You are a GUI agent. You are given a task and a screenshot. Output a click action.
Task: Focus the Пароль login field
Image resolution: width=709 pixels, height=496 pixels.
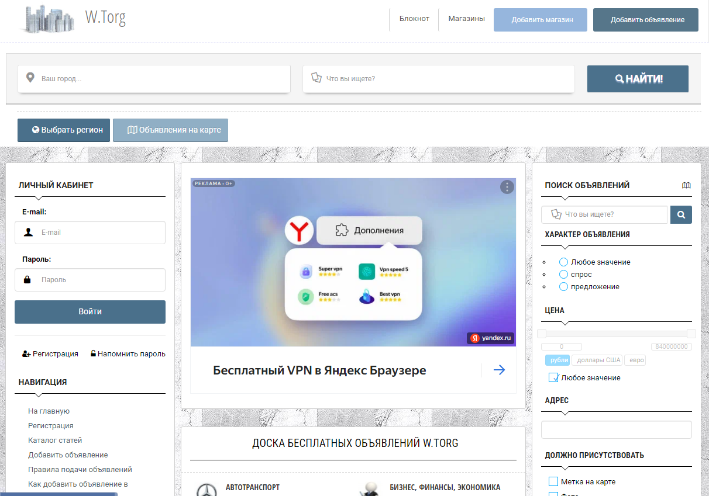[90, 280]
